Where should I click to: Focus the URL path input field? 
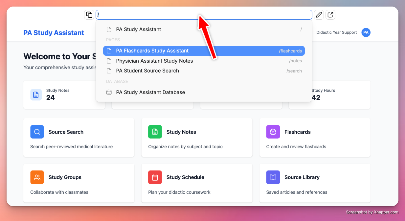[204, 15]
